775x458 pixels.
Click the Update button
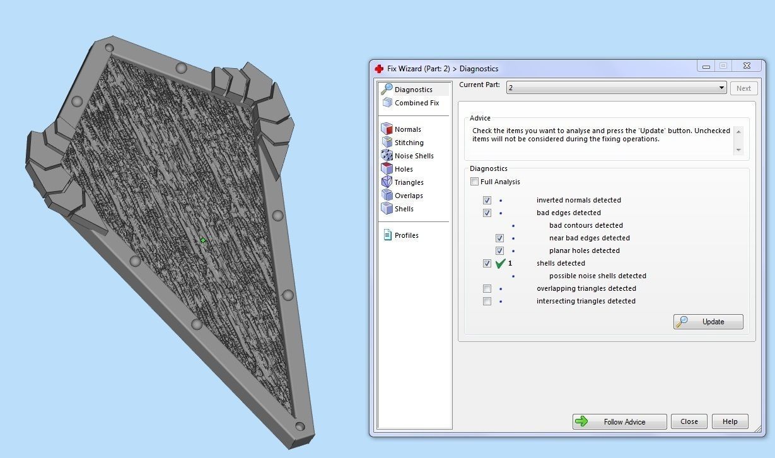tap(708, 322)
